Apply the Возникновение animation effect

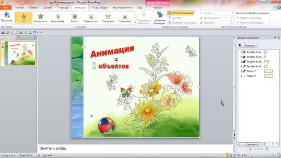tap(40, 18)
